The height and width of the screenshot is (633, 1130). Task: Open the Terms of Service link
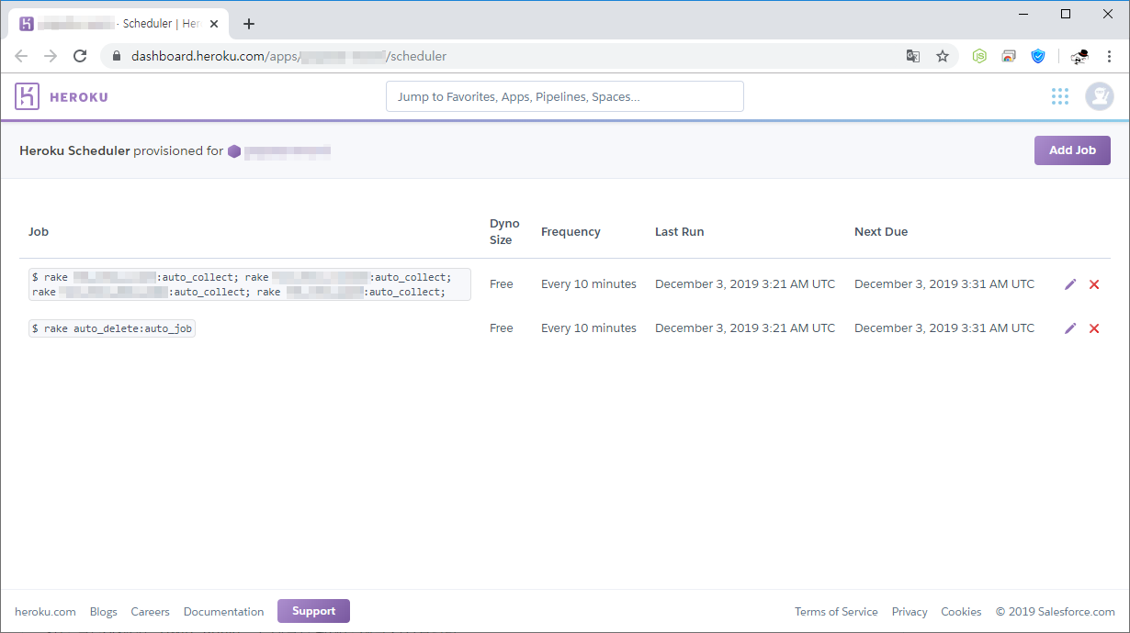836,612
